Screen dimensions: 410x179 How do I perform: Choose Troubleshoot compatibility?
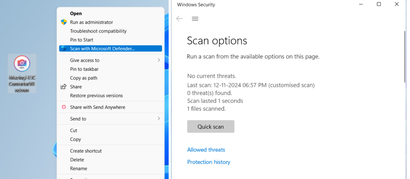click(98, 31)
